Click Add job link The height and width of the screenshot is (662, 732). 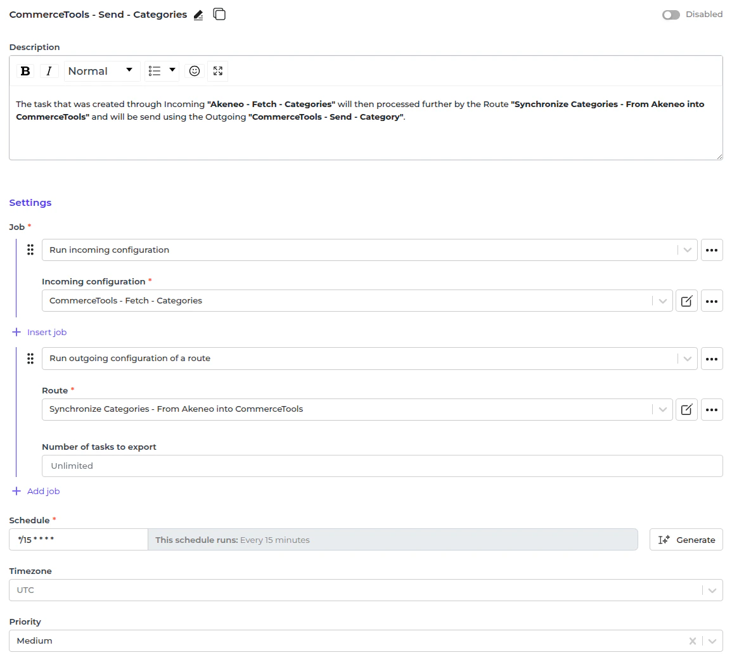click(36, 491)
